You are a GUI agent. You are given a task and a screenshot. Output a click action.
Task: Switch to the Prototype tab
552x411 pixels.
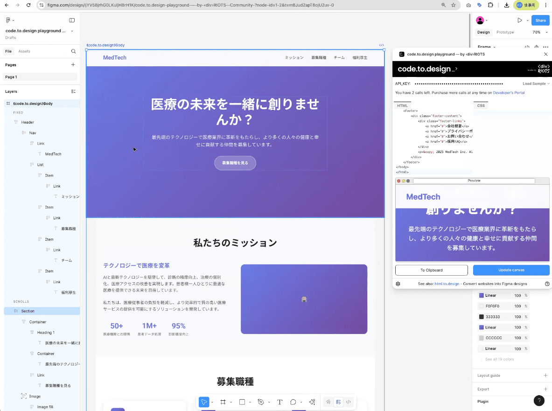505,32
